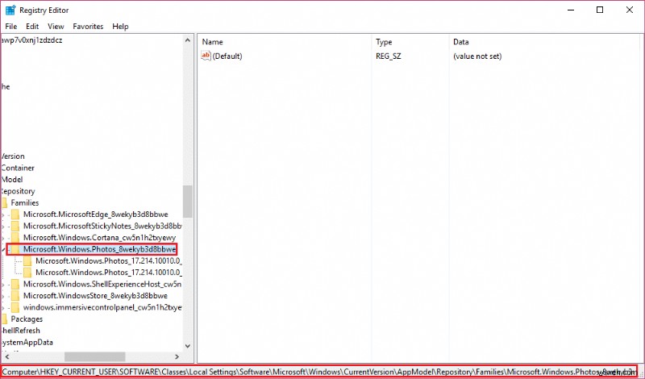Select the ShellRefresh tree entry
The height and width of the screenshot is (379, 645).
(x=21, y=331)
